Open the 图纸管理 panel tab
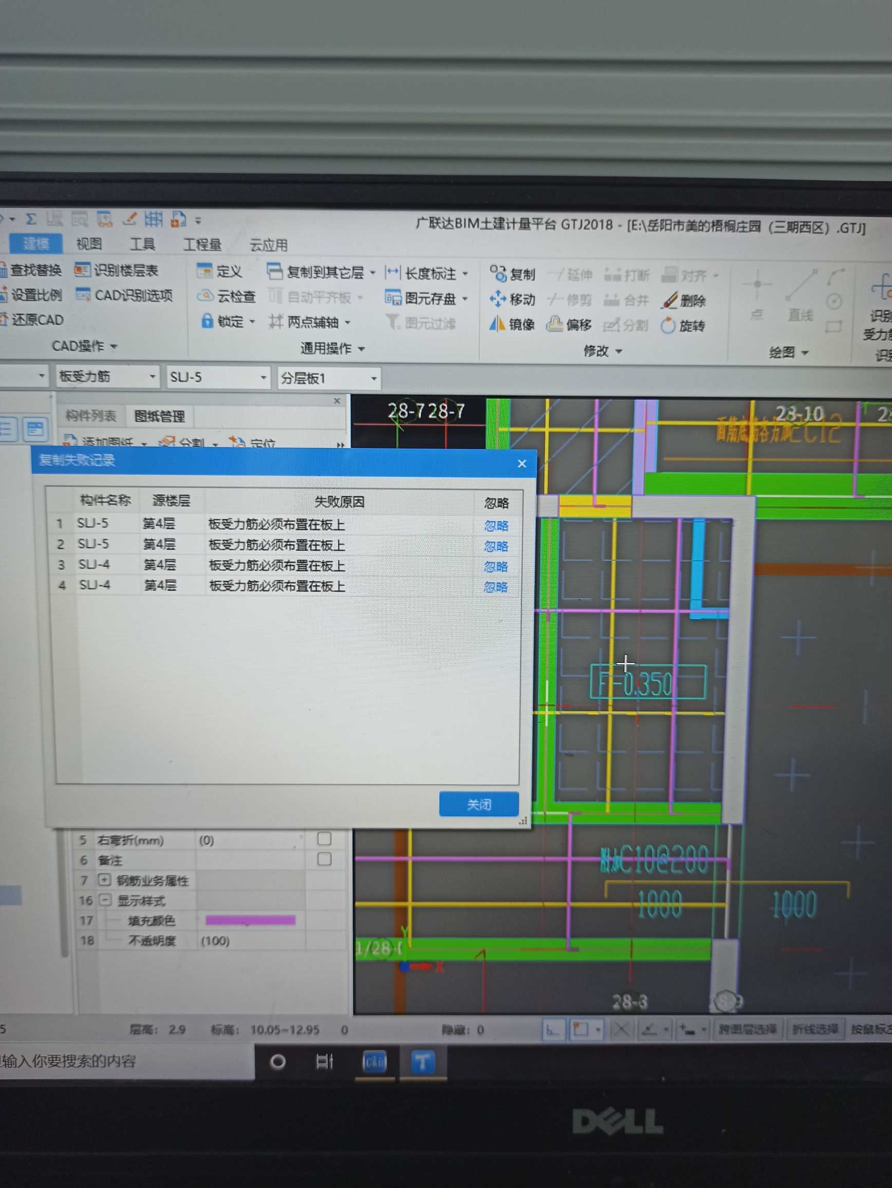The width and height of the screenshot is (892, 1188). (x=159, y=416)
